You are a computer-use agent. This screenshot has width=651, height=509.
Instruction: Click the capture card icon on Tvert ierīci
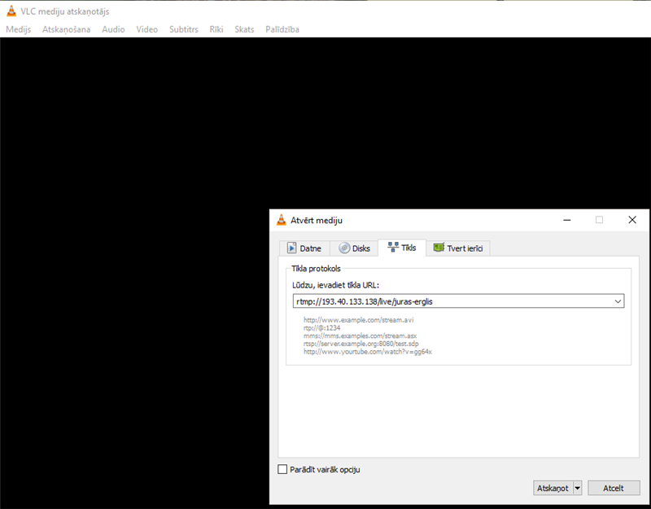[439, 248]
